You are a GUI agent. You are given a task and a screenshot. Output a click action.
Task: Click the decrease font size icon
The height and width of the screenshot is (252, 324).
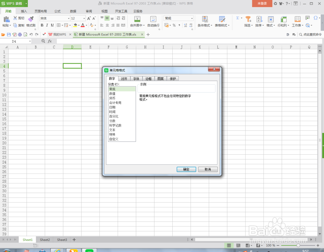tap(94, 18)
